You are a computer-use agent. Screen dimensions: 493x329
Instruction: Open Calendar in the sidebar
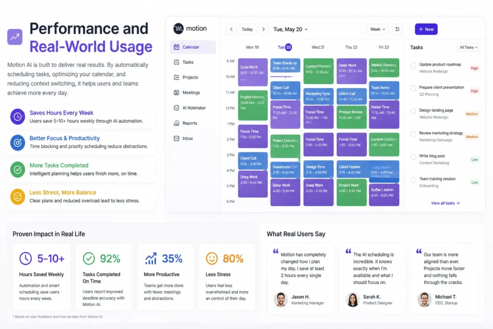pyautogui.click(x=193, y=47)
